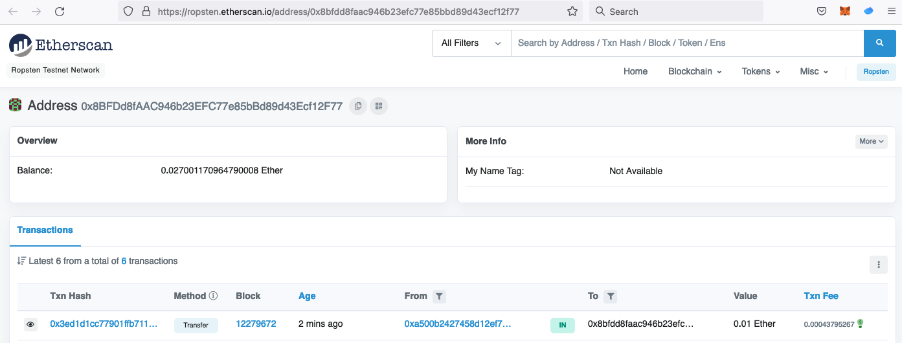This screenshot has width=902, height=343.
Task: Click the Ropsten Testnet Network label
Action: 56,70
